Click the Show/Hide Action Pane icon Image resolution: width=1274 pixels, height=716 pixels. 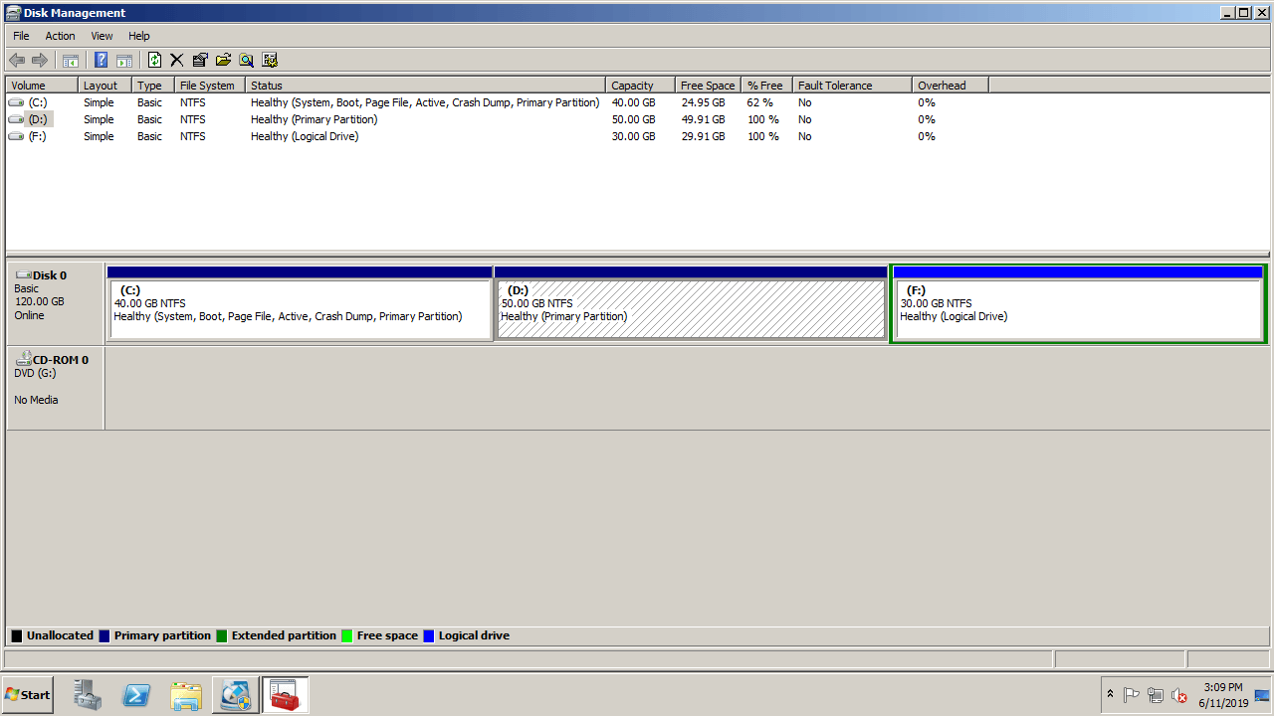point(124,61)
